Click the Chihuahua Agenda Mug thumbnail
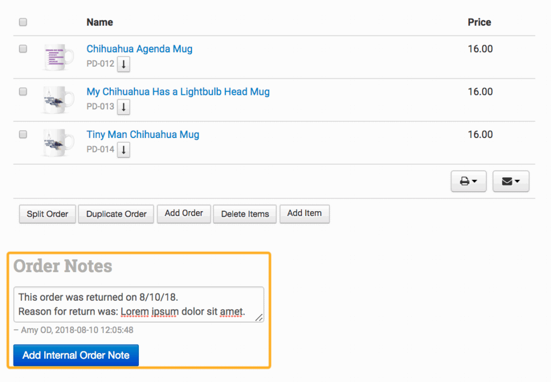Image resolution: width=551 pixels, height=382 pixels. pos(58,57)
